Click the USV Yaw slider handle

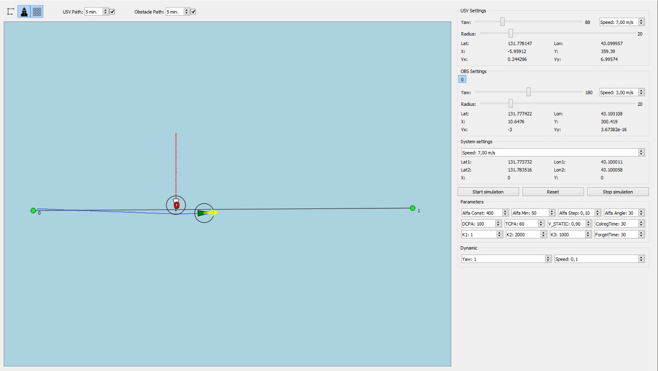pos(502,22)
